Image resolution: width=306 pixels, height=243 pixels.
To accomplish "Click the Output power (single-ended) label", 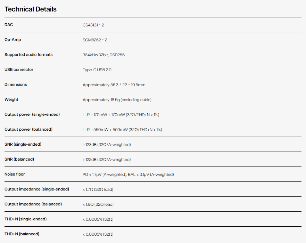I will [x=32, y=114].
